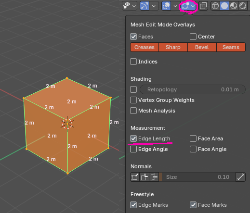Open the selectability and visibility dropdown arrow
The height and width of the screenshot is (213, 250).
[134, 6]
